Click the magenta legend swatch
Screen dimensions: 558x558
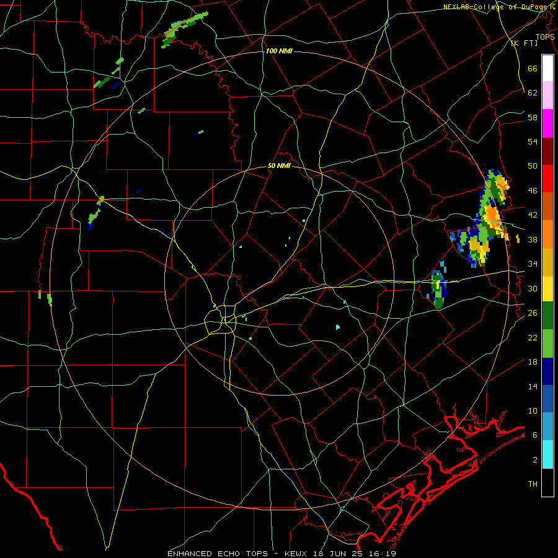click(x=547, y=123)
